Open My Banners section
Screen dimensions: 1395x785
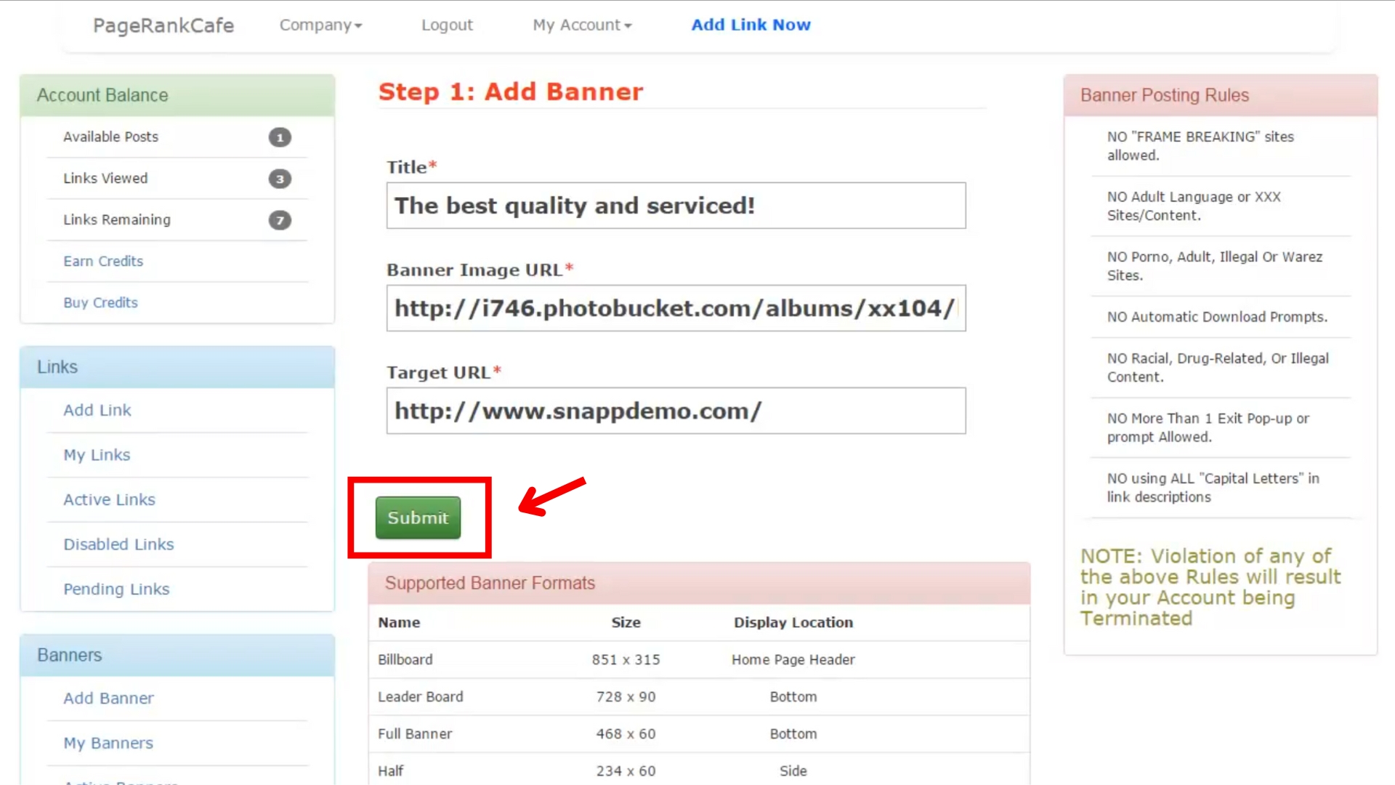(108, 743)
